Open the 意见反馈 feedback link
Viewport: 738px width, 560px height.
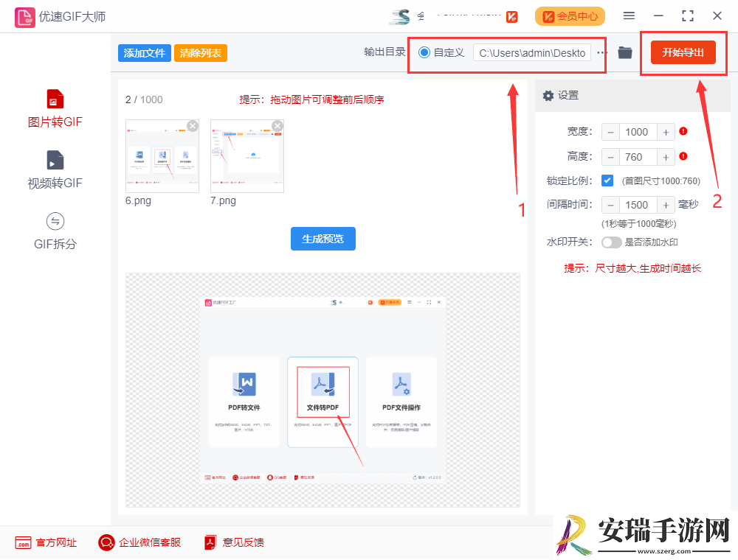235,542
